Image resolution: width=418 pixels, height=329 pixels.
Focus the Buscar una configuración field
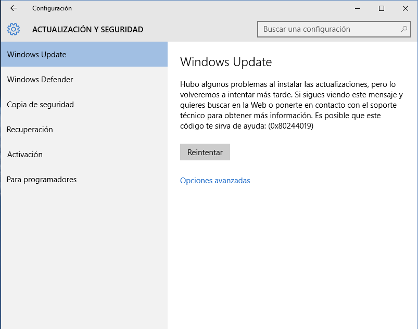[x=334, y=29]
